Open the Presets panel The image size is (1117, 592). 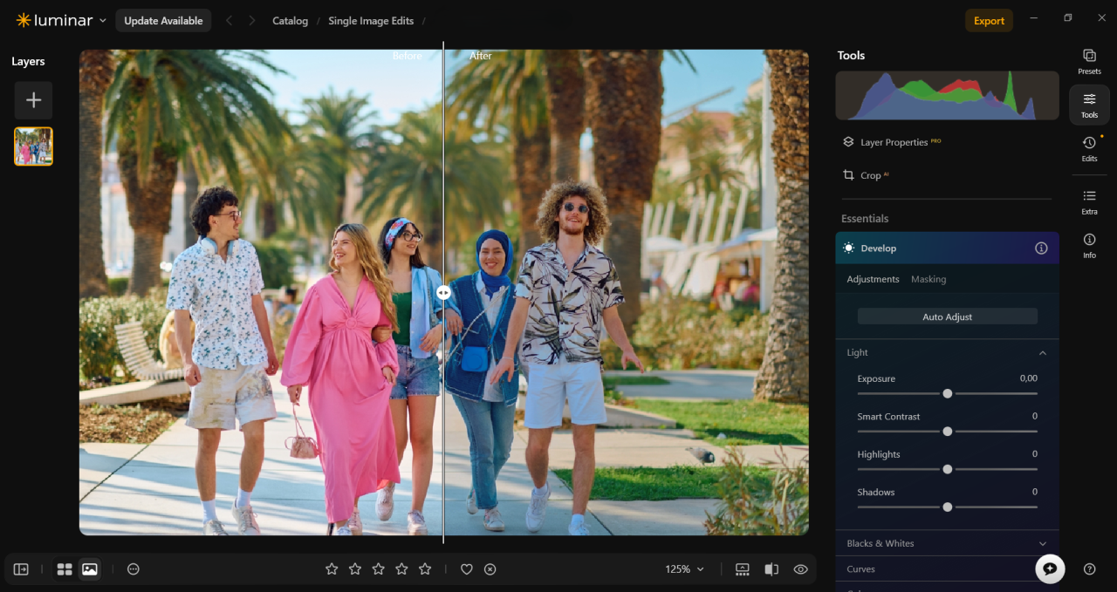[1089, 61]
